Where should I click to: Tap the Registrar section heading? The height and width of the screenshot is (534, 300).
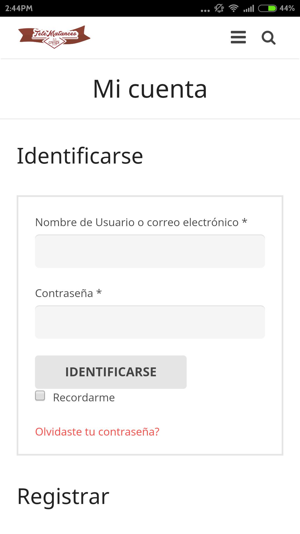tap(63, 497)
